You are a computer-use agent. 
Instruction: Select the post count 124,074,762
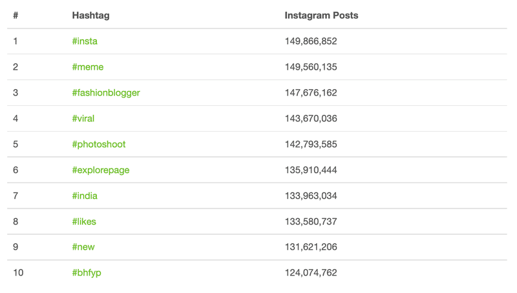click(x=311, y=273)
